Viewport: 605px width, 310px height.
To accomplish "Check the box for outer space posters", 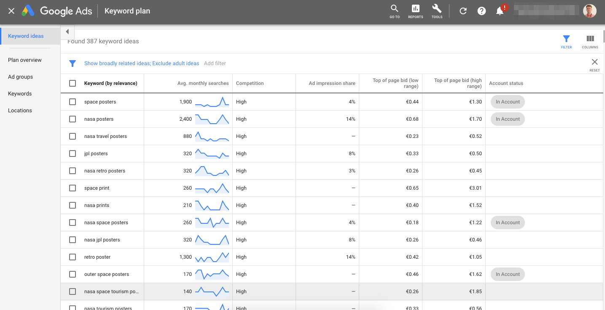I will click(73, 274).
